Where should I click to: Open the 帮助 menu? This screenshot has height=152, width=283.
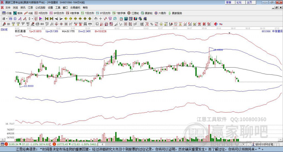[85, 7]
